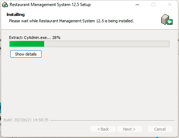
Task: Show installation details
Action: tap(26, 54)
